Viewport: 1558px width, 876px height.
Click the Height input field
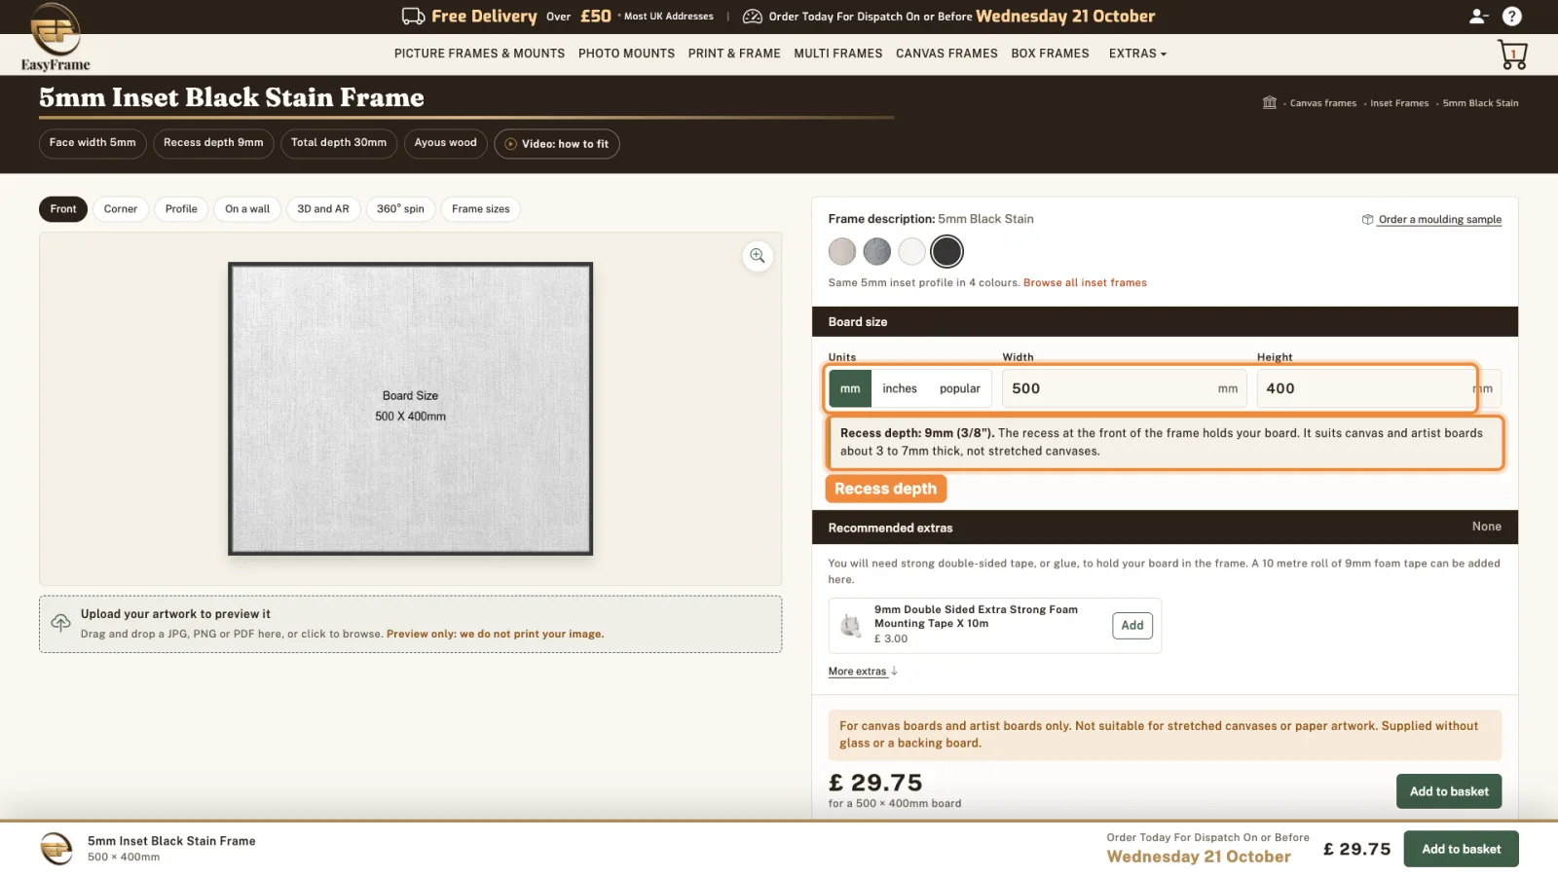[x=1379, y=388]
